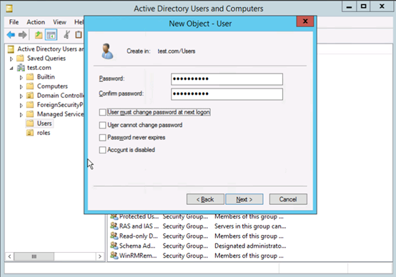
Task: Select the Active Directory Users root node icon
Action: pos(11,49)
